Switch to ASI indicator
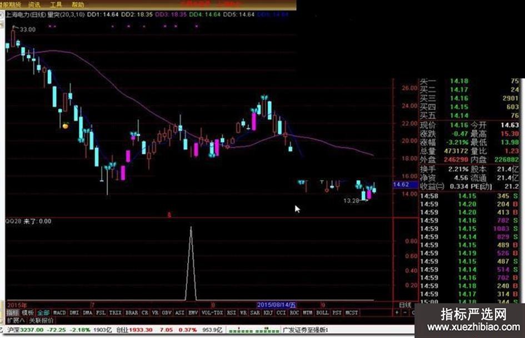This screenshot has height=338, width=525. point(180,312)
